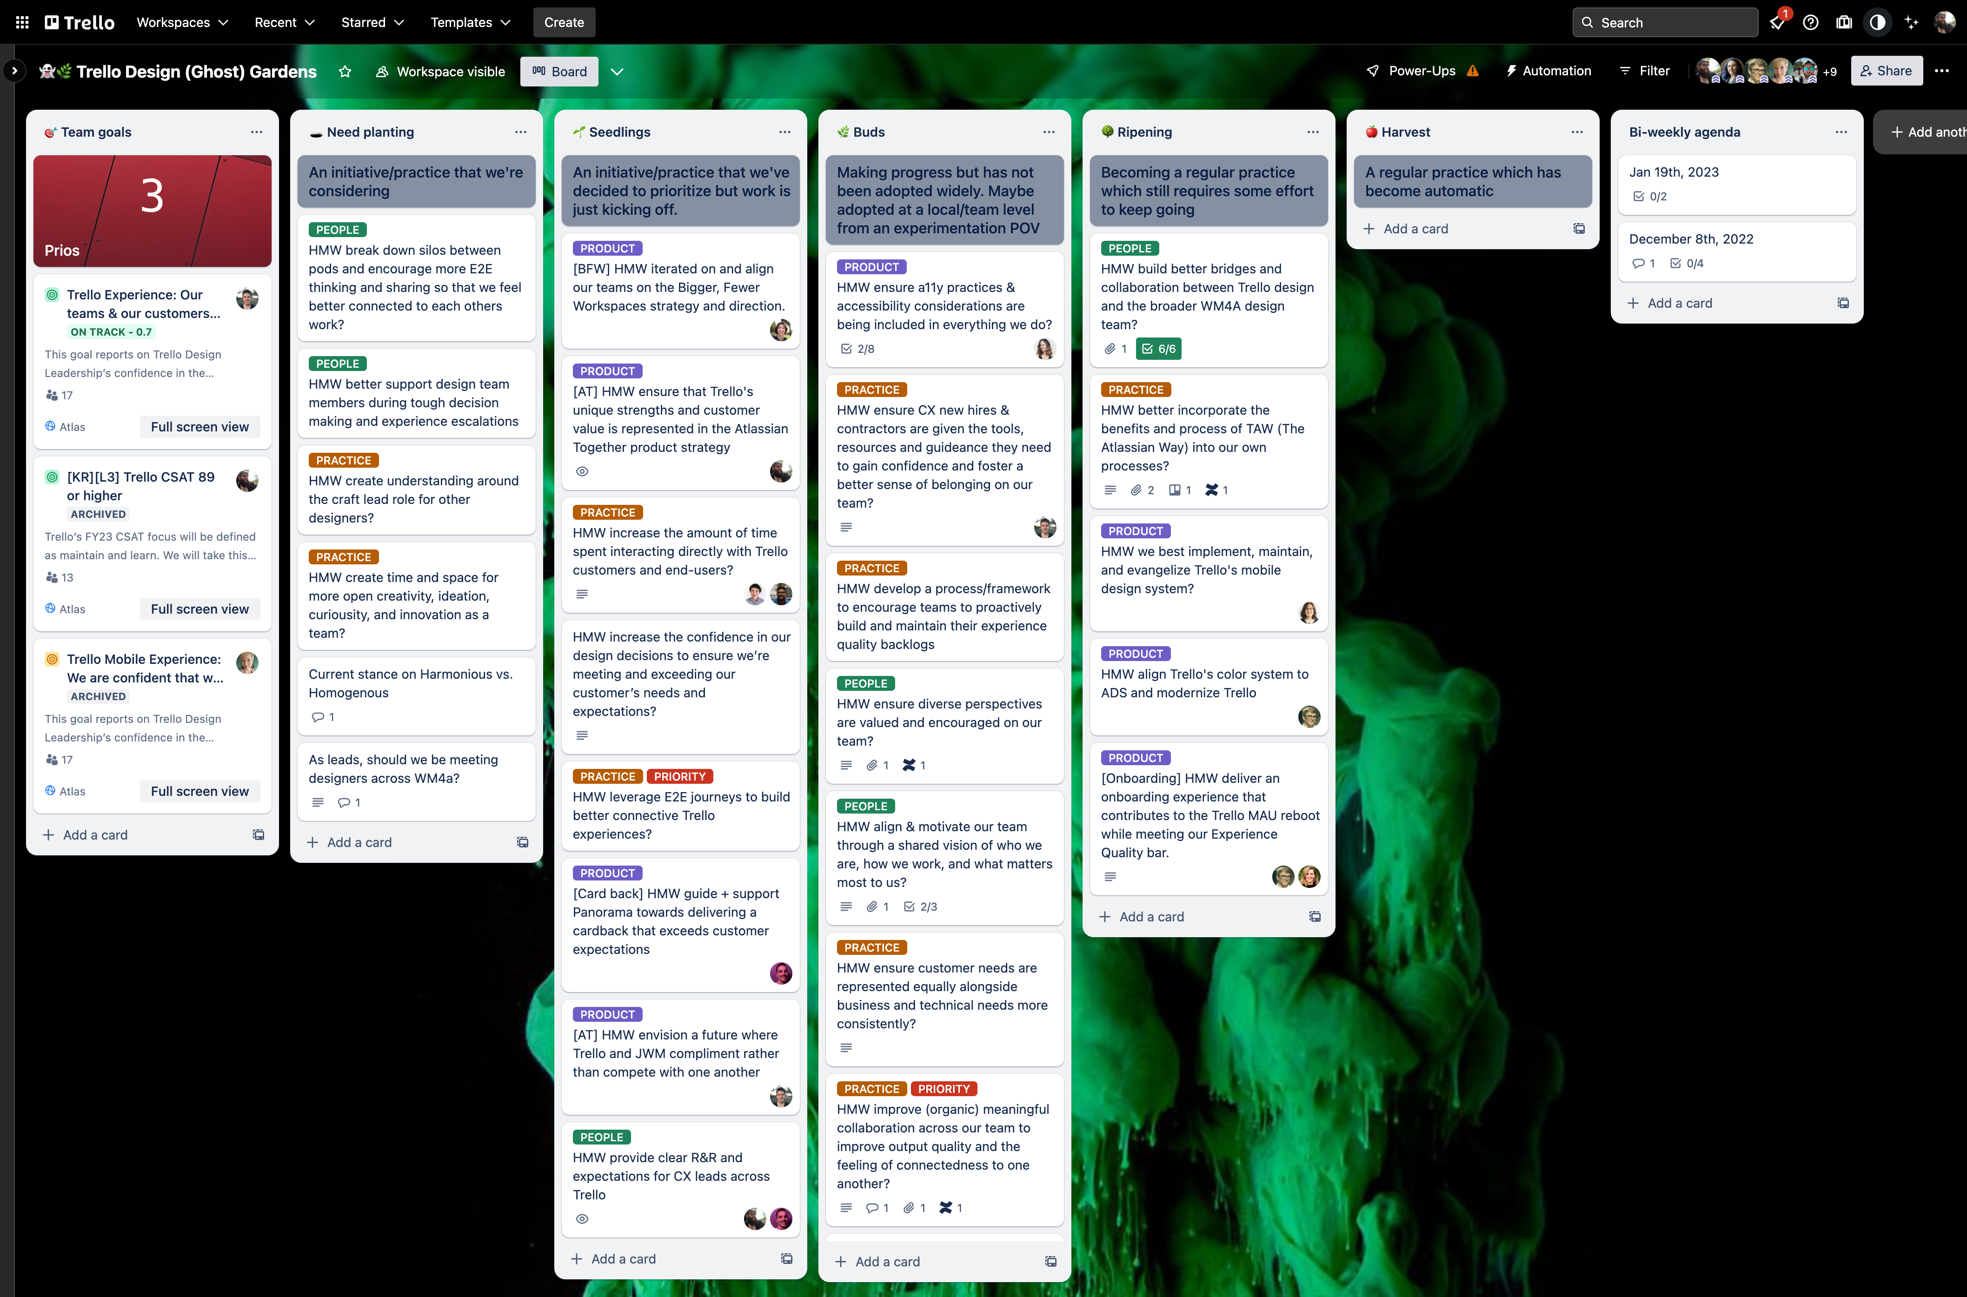Select the Board view tab

click(559, 71)
